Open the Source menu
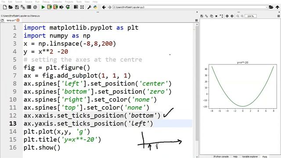Viewport: 281px width, 158px height. (x=29, y=2)
